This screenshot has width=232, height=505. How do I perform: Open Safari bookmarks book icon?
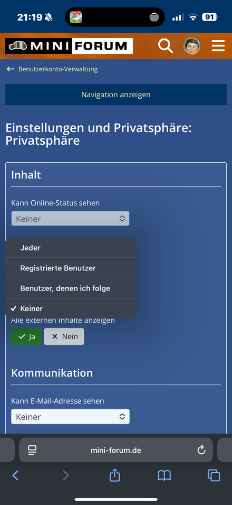pyautogui.click(x=164, y=476)
